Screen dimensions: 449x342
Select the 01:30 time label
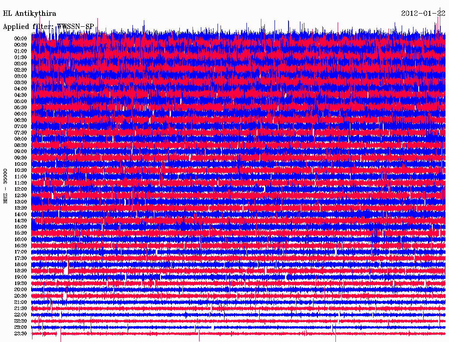pos(21,57)
